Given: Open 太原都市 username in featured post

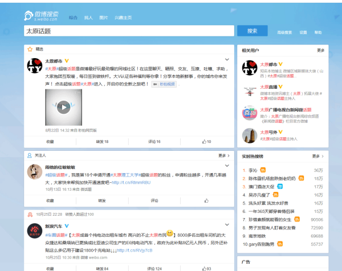Looking at the screenshot, I should (x=54, y=61).
